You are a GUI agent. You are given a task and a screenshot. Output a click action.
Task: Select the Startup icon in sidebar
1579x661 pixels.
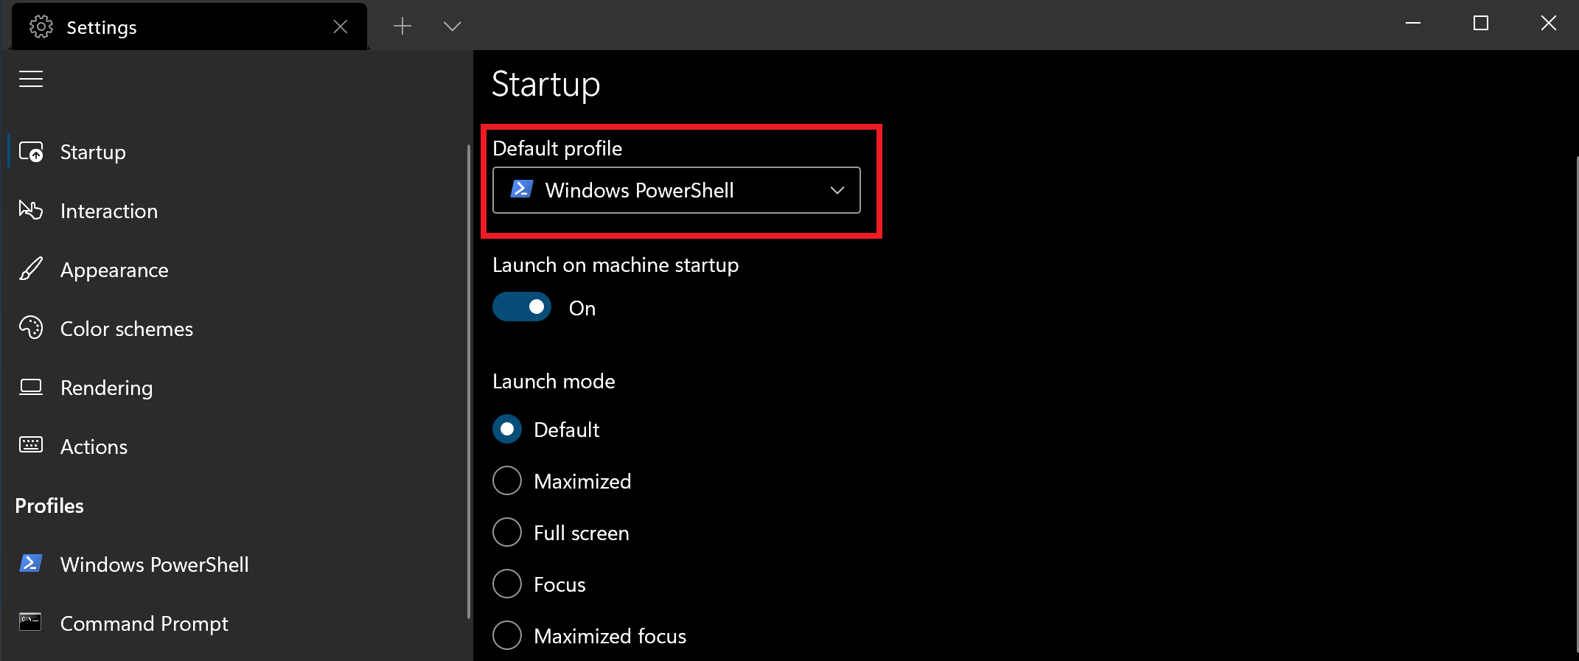click(31, 152)
